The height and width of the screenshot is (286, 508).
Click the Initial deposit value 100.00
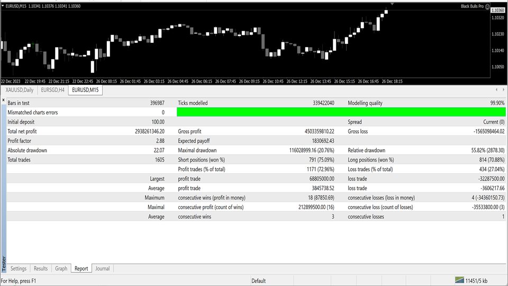(158, 122)
